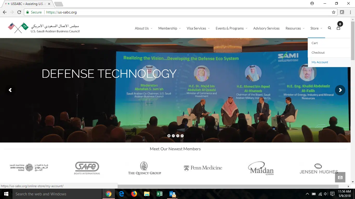Select My Account from Store menu
Image resolution: width=355 pixels, height=199 pixels.
point(320,62)
